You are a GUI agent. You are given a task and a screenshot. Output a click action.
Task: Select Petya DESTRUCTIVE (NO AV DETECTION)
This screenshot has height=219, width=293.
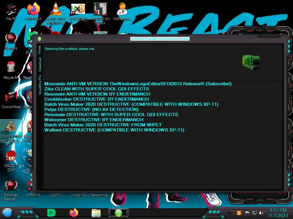(x=91, y=109)
